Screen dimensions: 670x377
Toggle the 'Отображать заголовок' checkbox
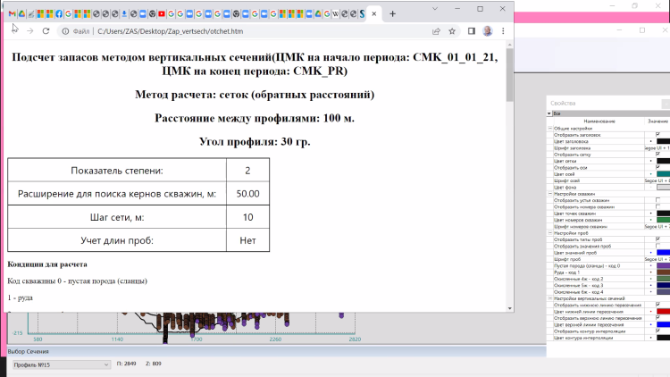click(x=658, y=135)
